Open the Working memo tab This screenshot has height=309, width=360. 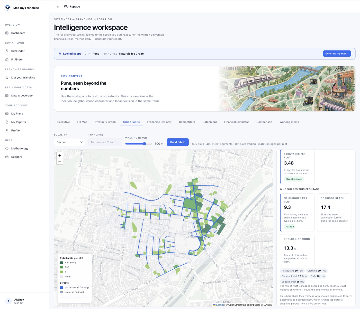(289, 122)
